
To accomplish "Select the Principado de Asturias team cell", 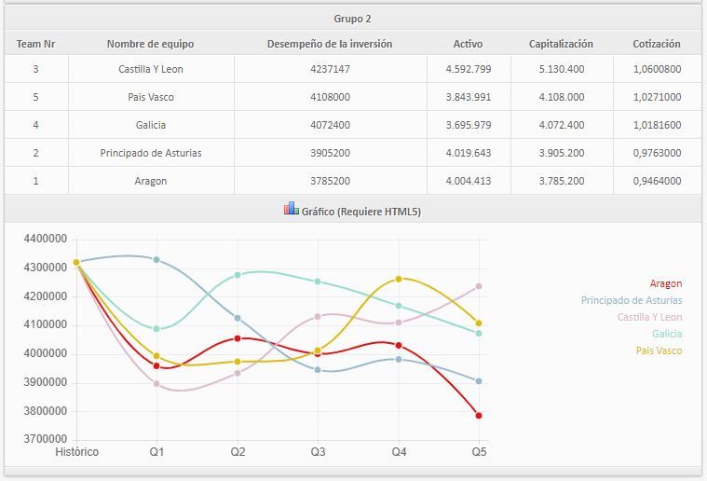I will point(151,153).
